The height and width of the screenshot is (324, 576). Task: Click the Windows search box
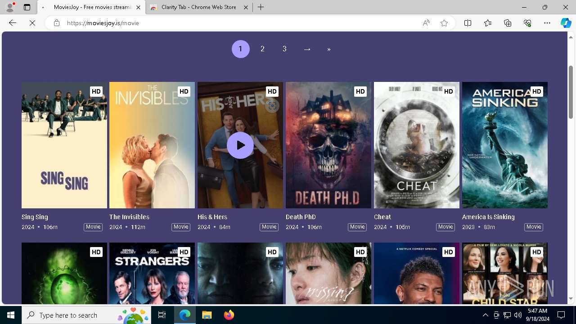tap(85, 315)
